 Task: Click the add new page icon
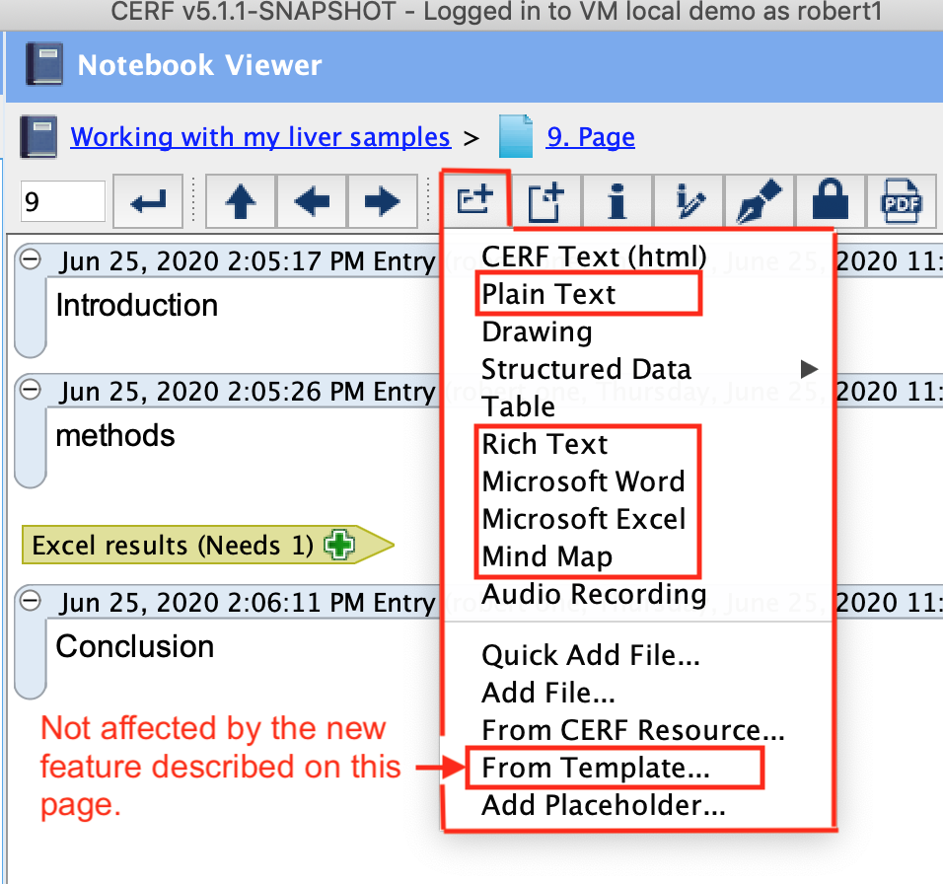coord(545,202)
